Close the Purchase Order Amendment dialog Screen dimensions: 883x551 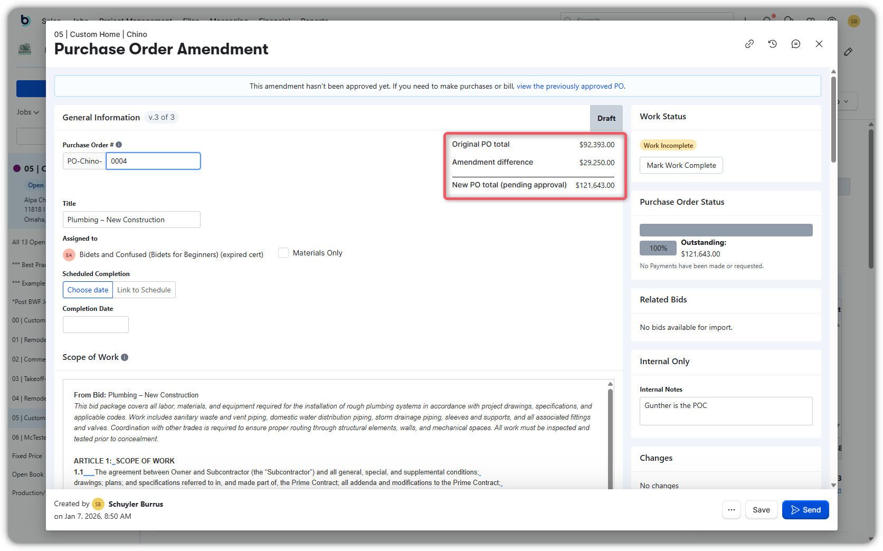coord(819,44)
